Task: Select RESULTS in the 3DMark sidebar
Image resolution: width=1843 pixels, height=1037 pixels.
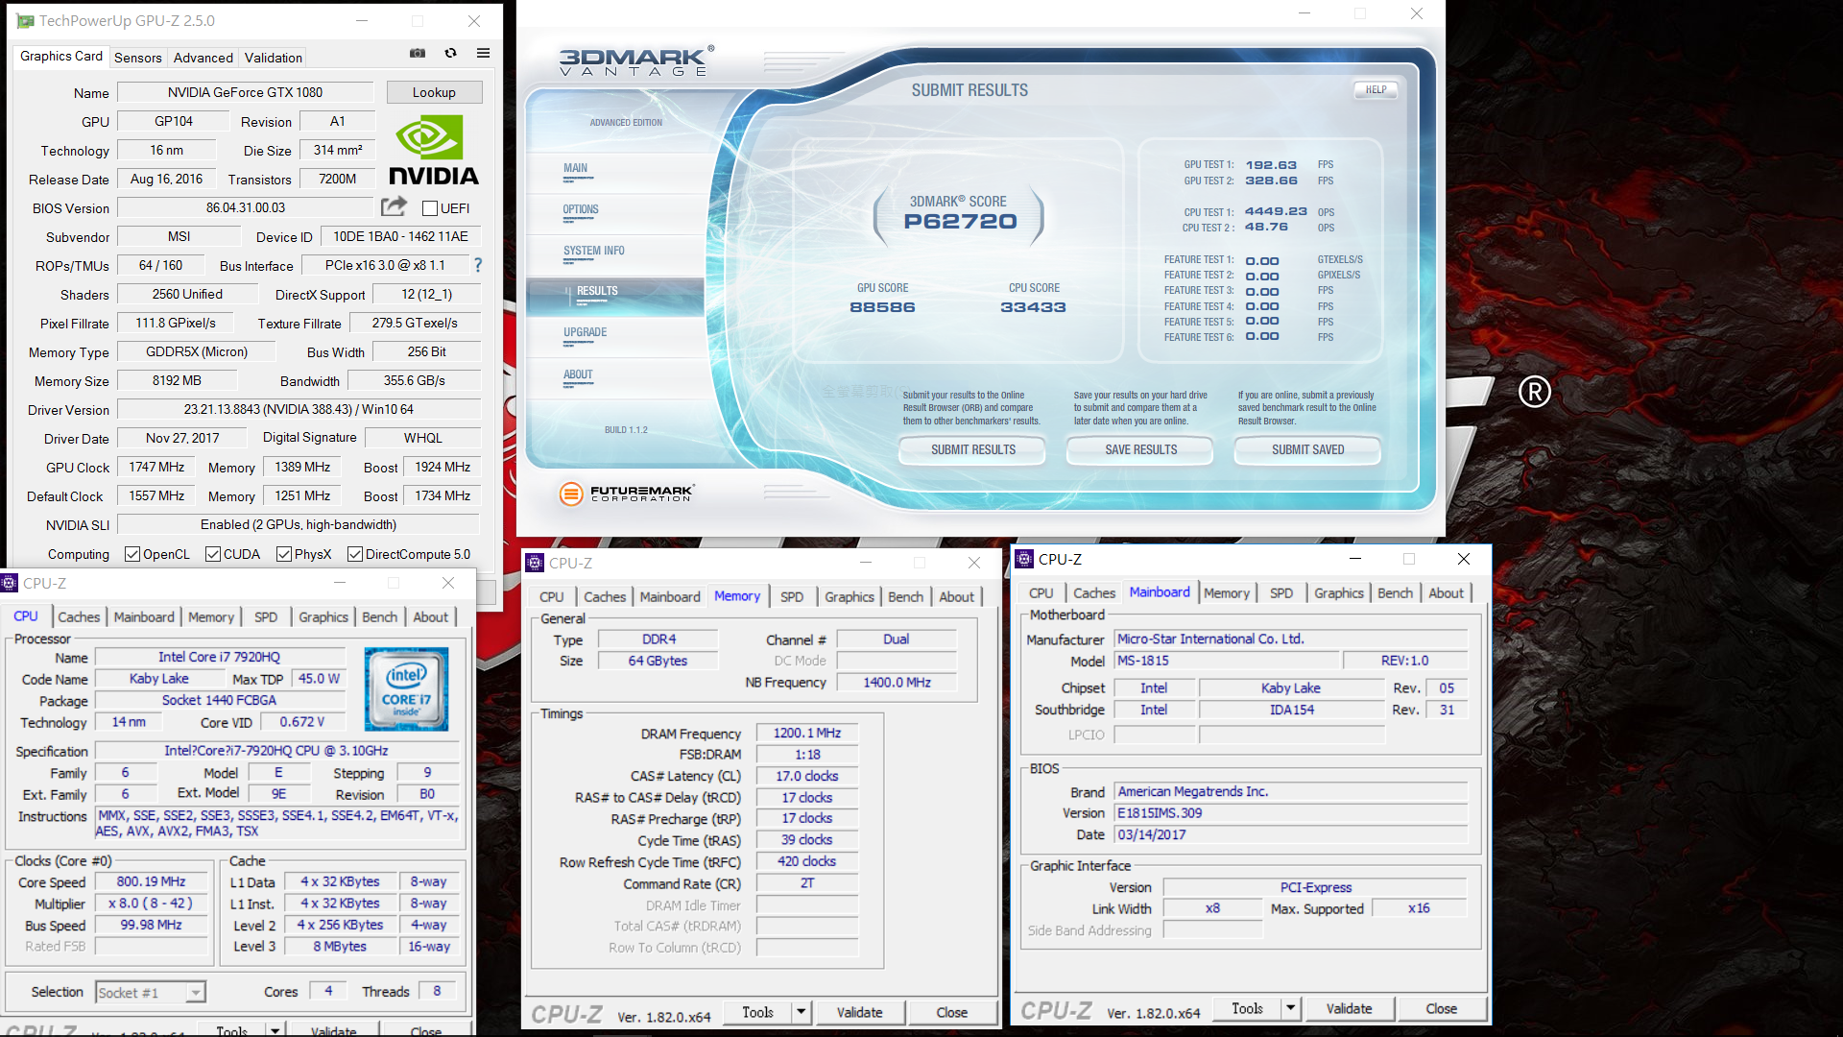Action: click(x=614, y=297)
